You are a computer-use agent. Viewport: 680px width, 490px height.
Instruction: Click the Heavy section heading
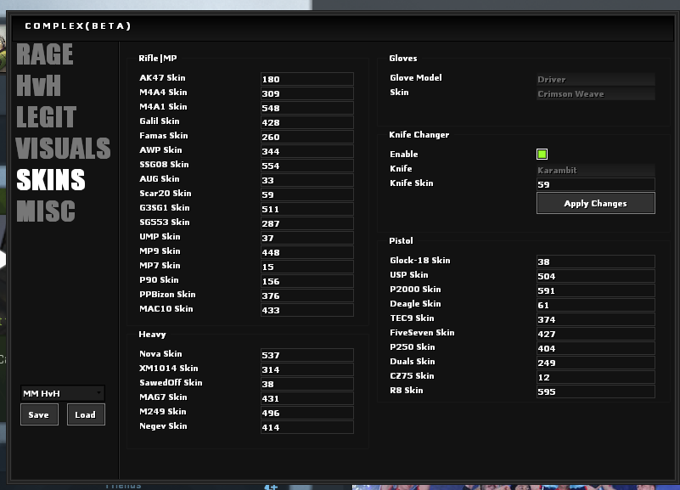[152, 335]
